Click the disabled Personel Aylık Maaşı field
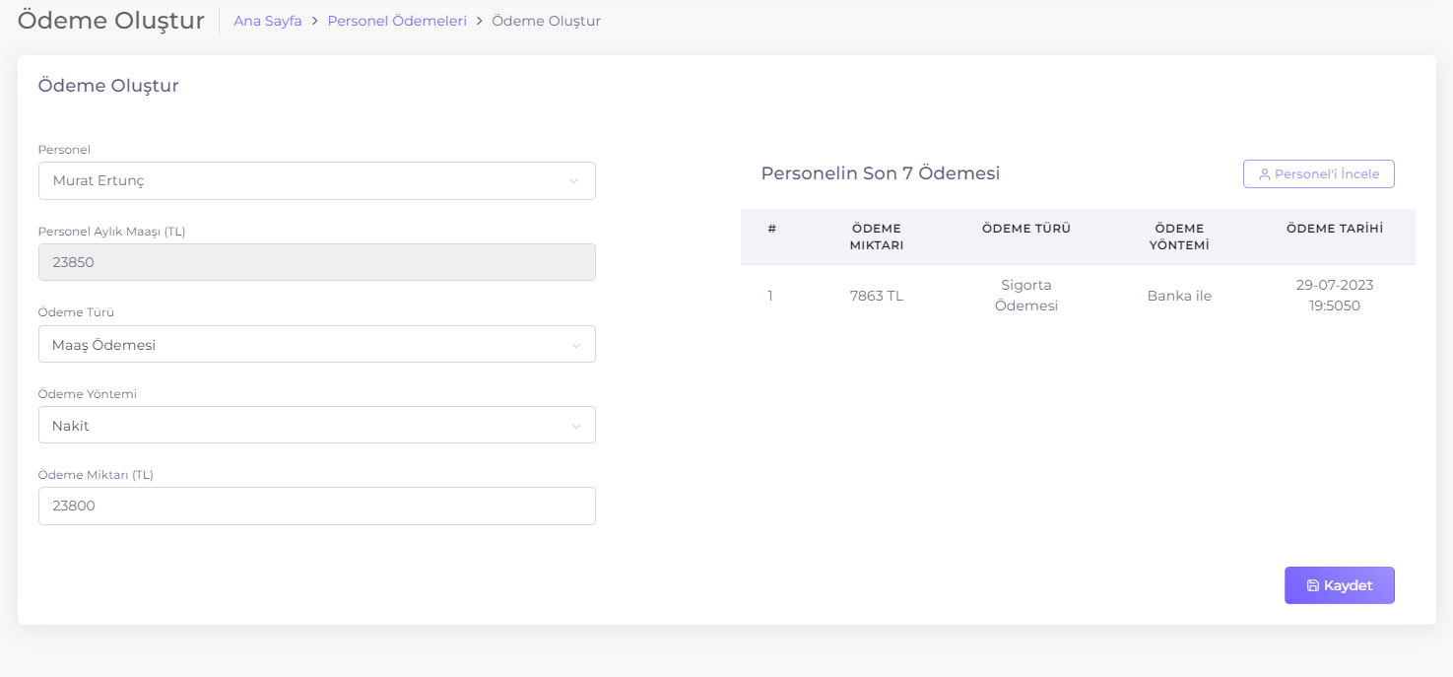Screen dimensions: 1453x677 [316, 263]
